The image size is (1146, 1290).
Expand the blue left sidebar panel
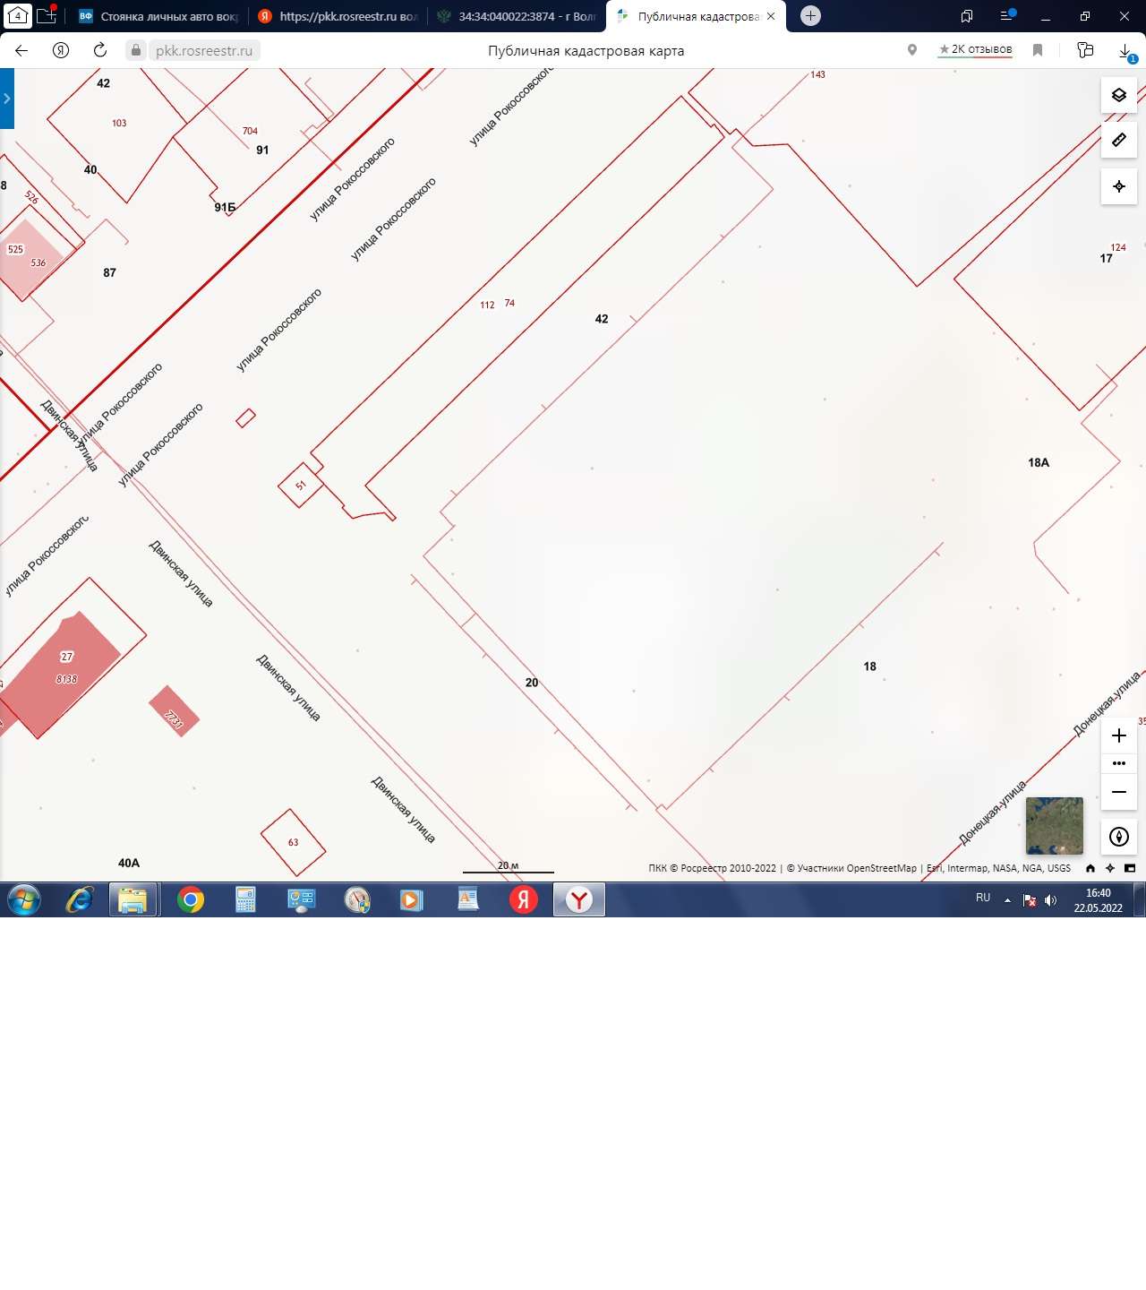[7, 99]
